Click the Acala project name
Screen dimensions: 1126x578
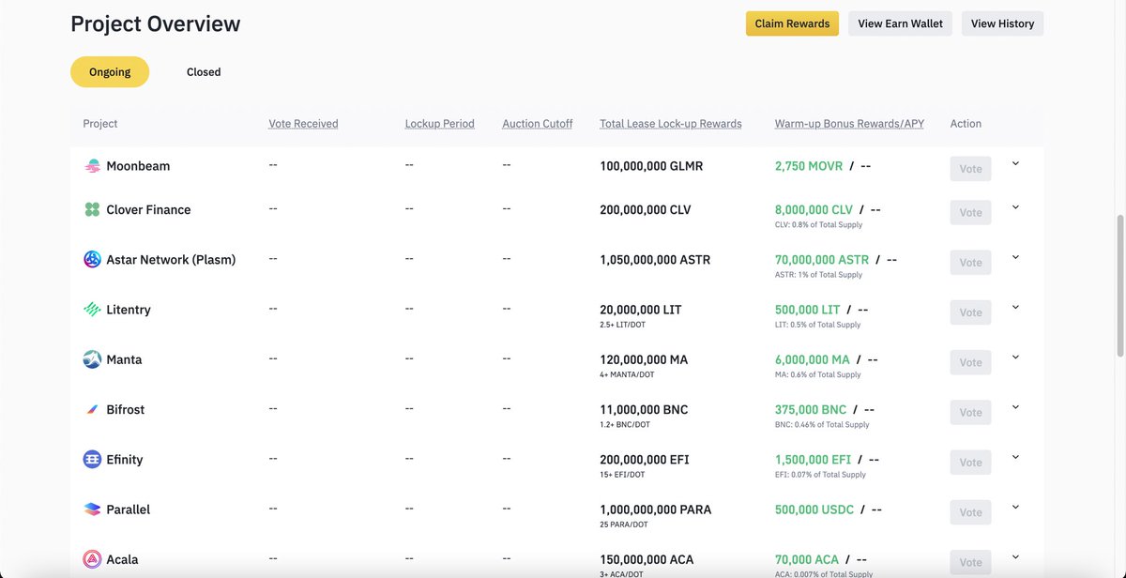click(122, 560)
